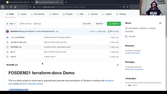
Task: Open commit hash 91050c3
Action: (93, 31)
